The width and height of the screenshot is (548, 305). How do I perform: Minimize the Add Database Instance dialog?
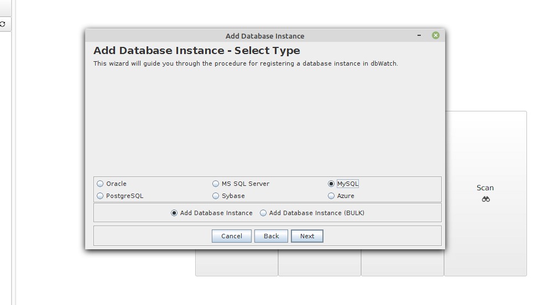click(x=419, y=35)
